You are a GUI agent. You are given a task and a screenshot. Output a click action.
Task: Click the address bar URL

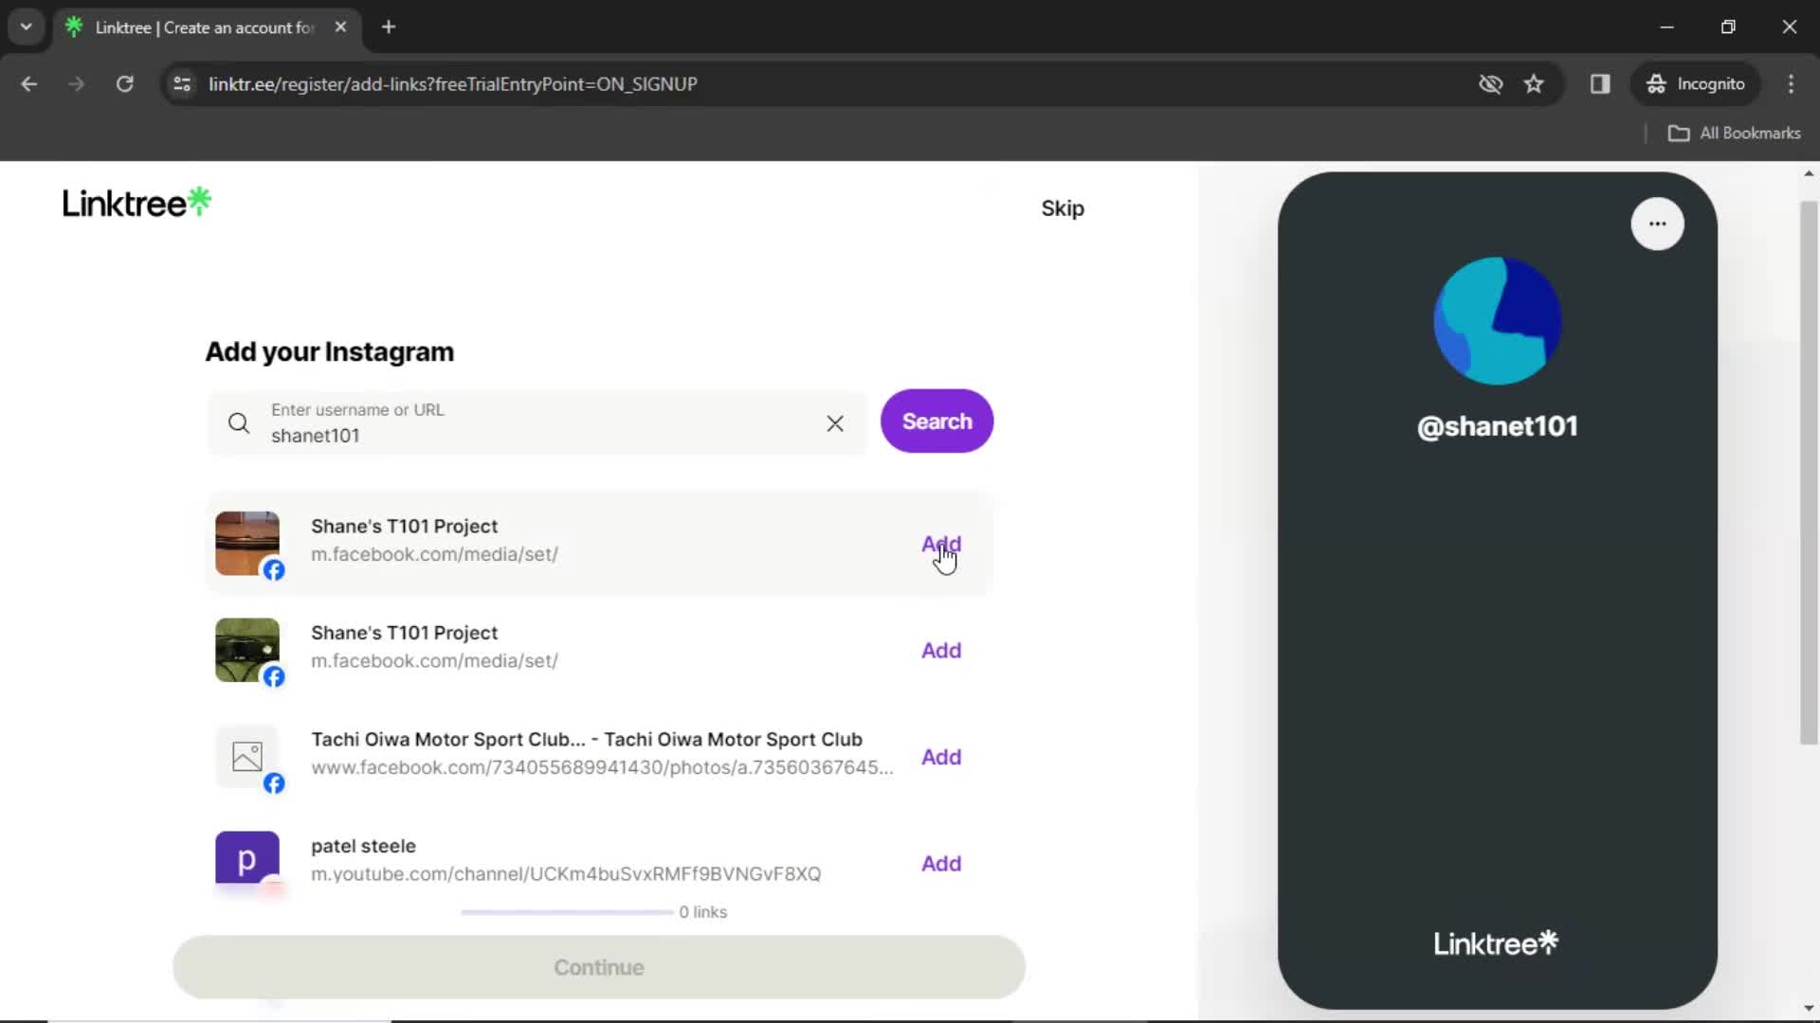tap(453, 84)
